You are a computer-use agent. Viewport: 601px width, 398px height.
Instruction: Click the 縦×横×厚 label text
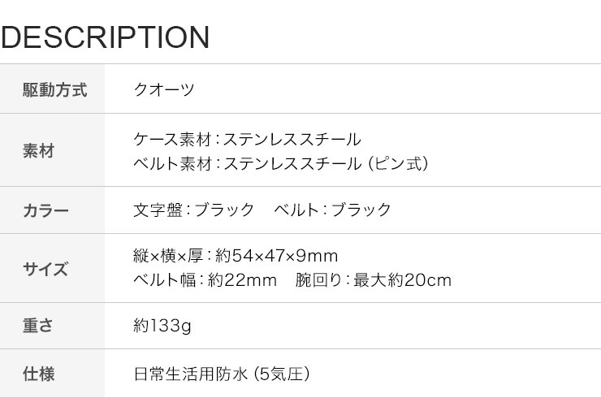(168, 256)
